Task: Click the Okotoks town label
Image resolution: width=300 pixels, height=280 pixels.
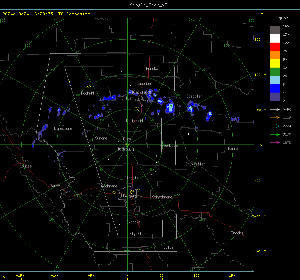Action: (133, 222)
